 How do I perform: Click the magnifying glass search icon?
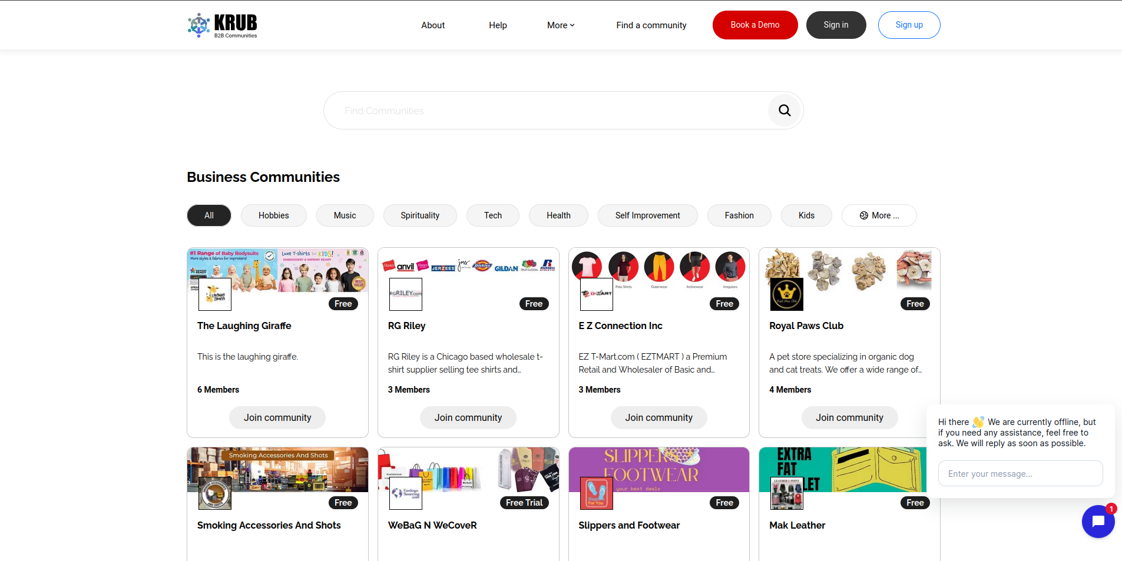pos(785,111)
